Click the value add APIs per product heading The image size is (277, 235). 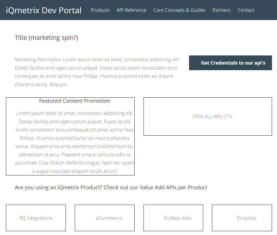(111, 188)
